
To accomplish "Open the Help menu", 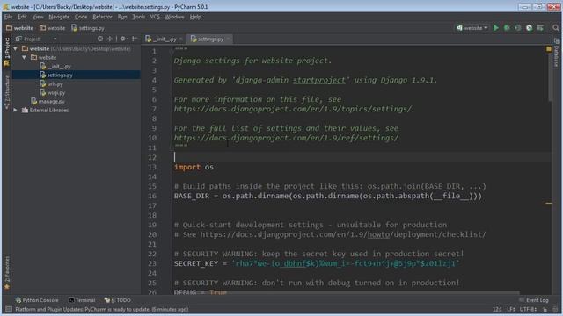I will pyautogui.click(x=195, y=17).
